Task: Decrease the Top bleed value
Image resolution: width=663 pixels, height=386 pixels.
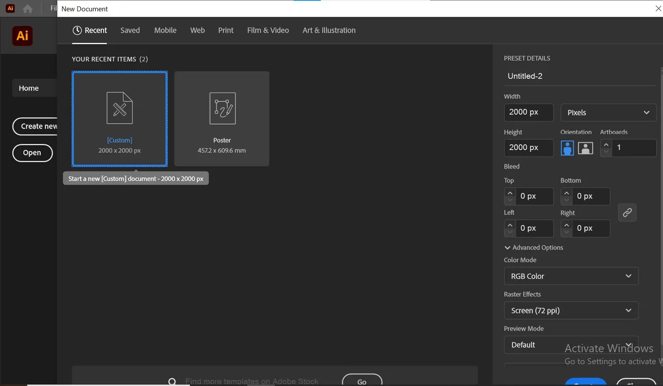Action: (510, 200)
